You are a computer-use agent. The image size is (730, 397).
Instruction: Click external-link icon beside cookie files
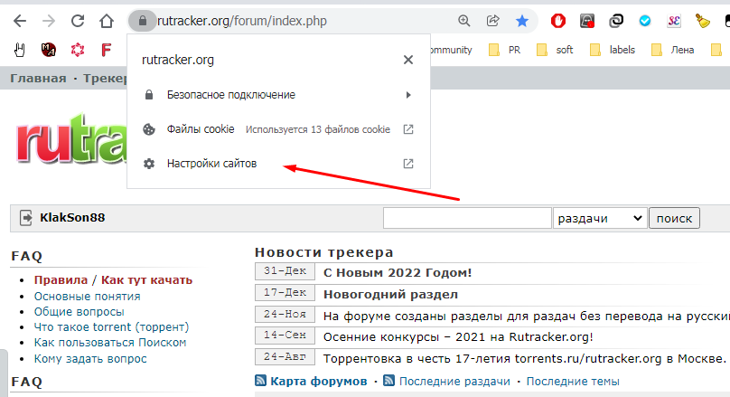[408, 129]
